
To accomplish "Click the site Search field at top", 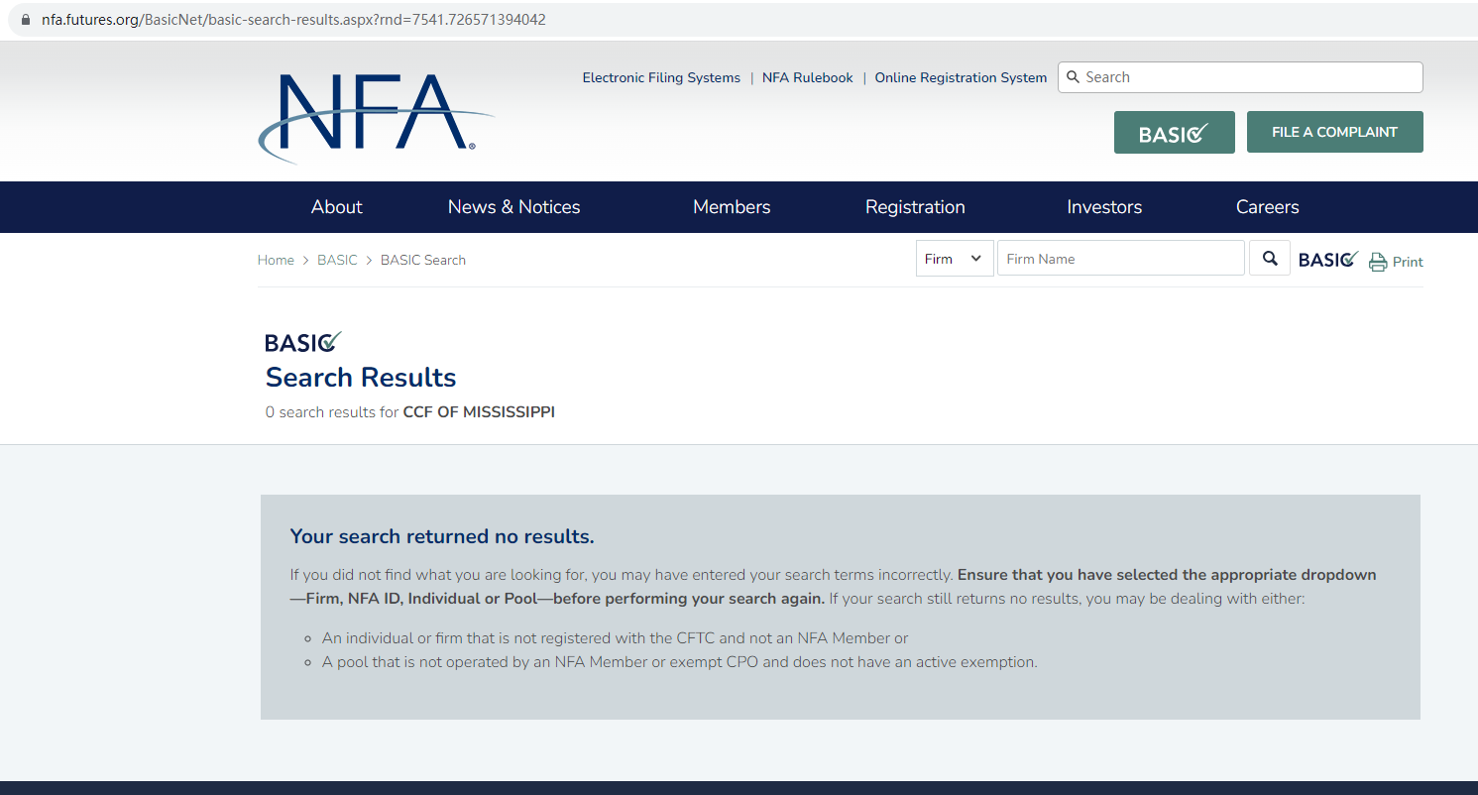I will tap(1240, 77).
